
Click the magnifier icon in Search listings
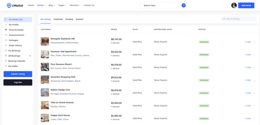(224, 19)
